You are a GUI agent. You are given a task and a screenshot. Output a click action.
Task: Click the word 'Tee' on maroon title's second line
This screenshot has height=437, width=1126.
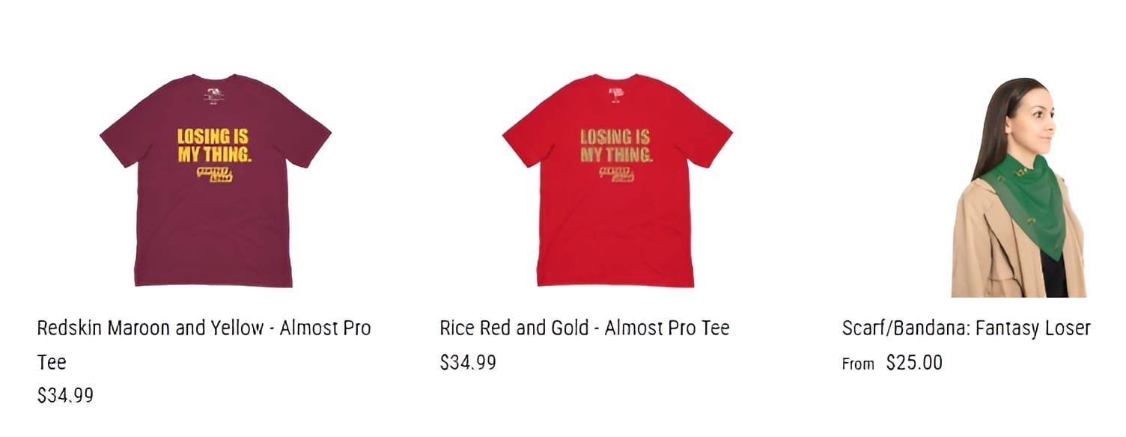point(52,362)
